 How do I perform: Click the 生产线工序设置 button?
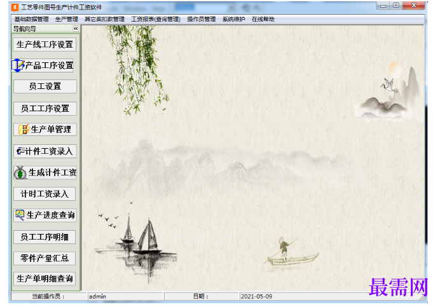tap(45, 44)
